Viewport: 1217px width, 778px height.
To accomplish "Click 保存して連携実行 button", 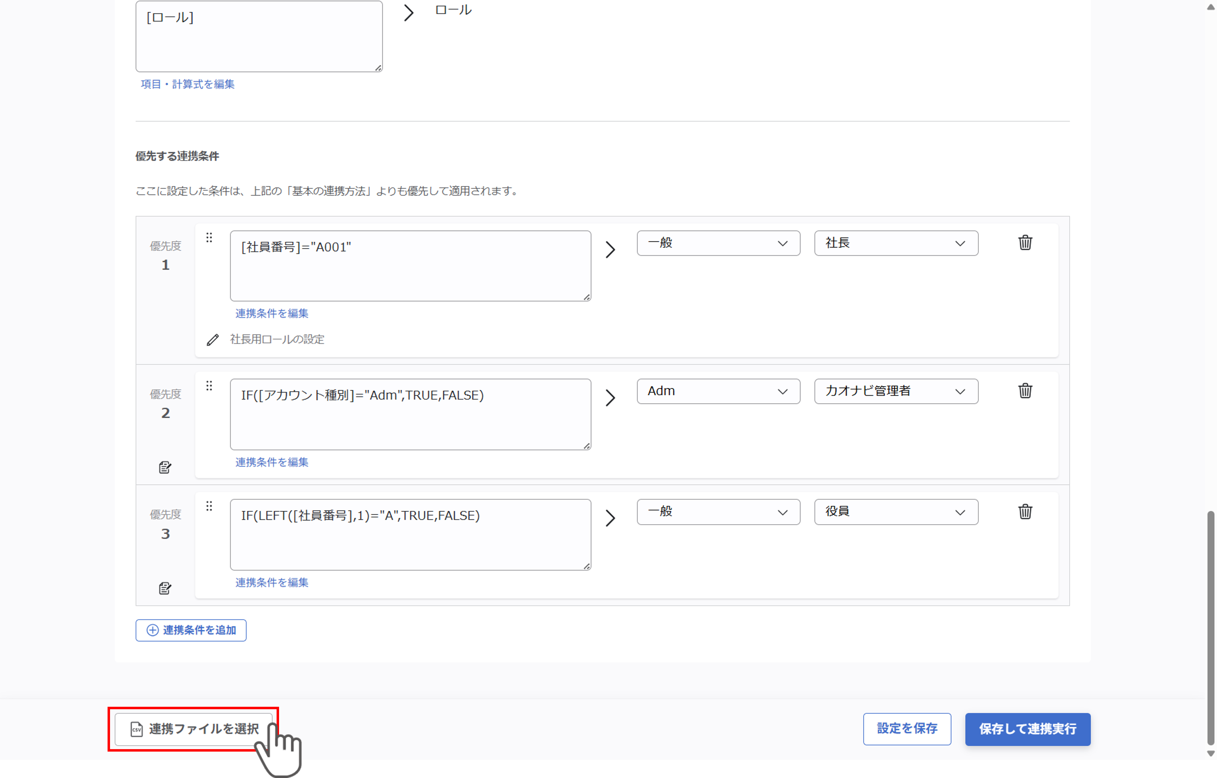I will click(1027, 729).
